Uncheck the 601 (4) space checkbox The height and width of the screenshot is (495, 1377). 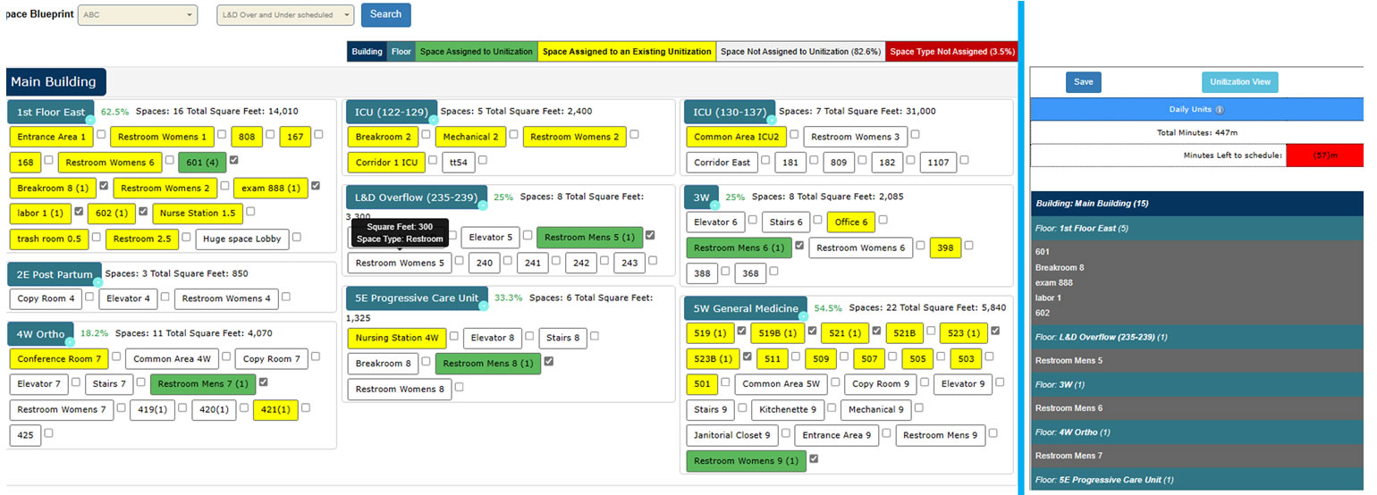(233, 161)
